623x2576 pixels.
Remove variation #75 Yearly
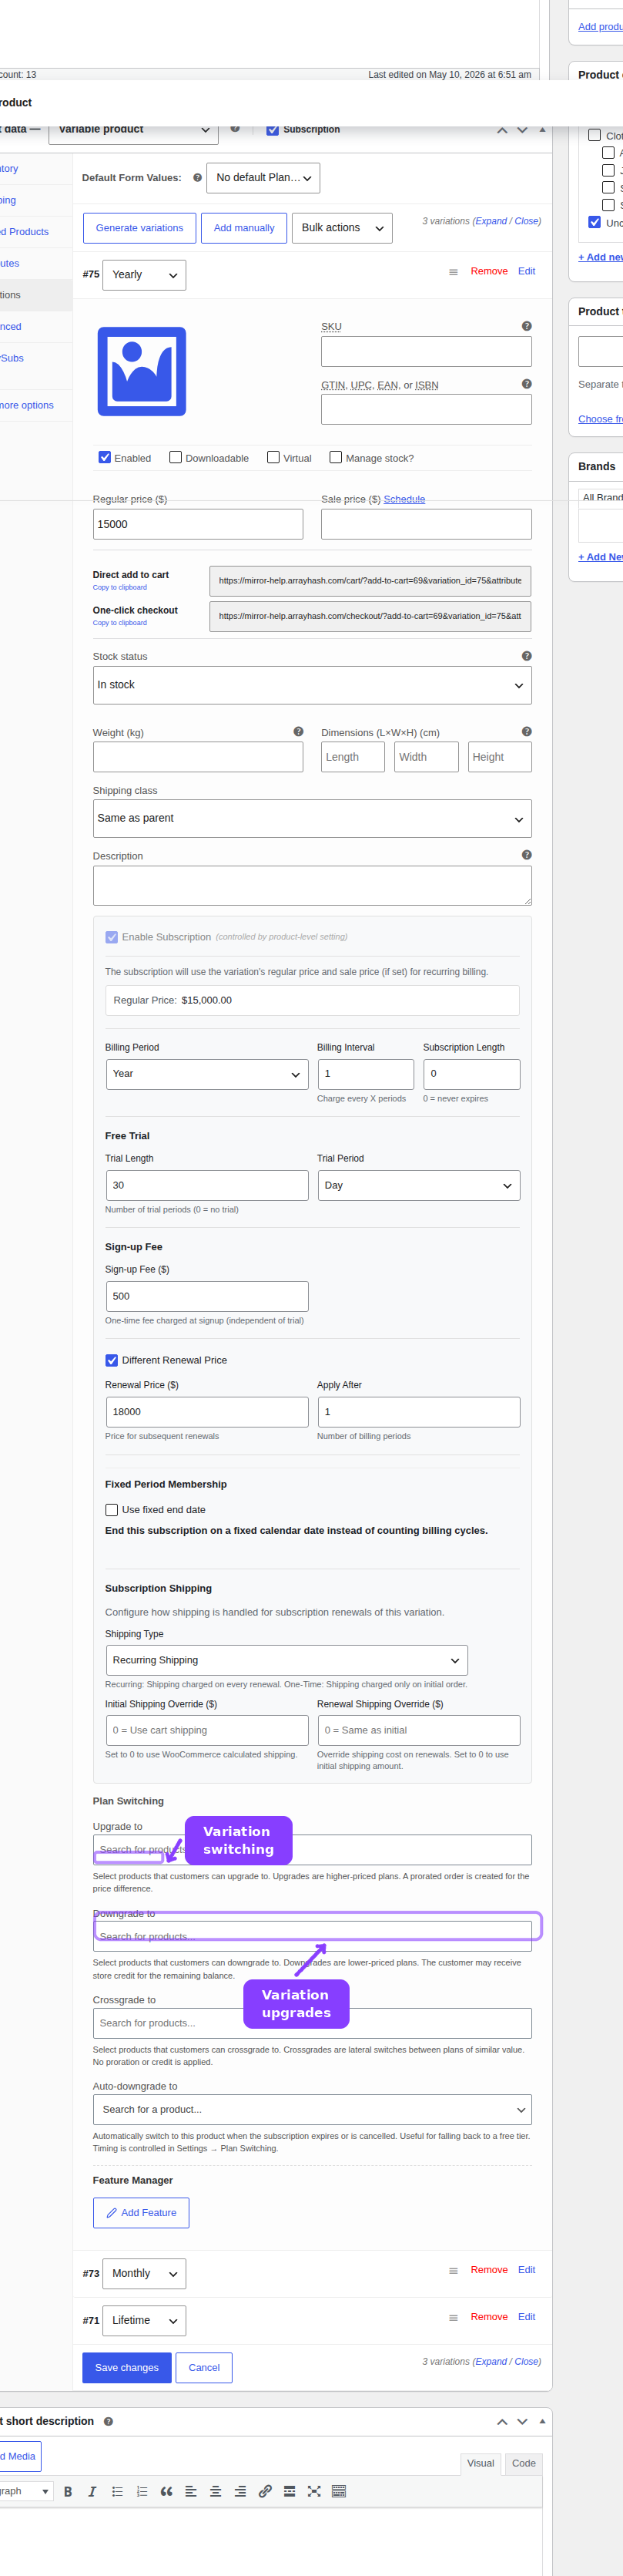click(x=489, y=271)
